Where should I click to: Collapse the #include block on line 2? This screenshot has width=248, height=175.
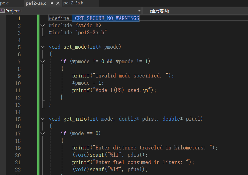point(42,25)
